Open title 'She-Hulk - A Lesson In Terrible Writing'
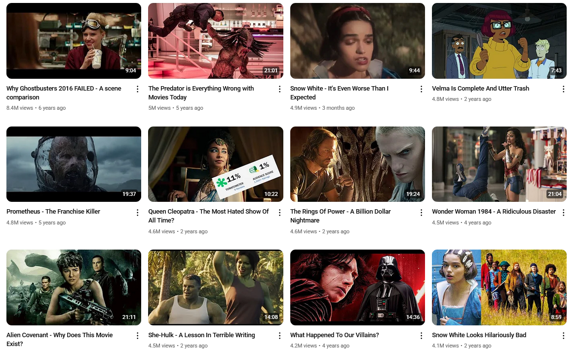 point(201,335)
